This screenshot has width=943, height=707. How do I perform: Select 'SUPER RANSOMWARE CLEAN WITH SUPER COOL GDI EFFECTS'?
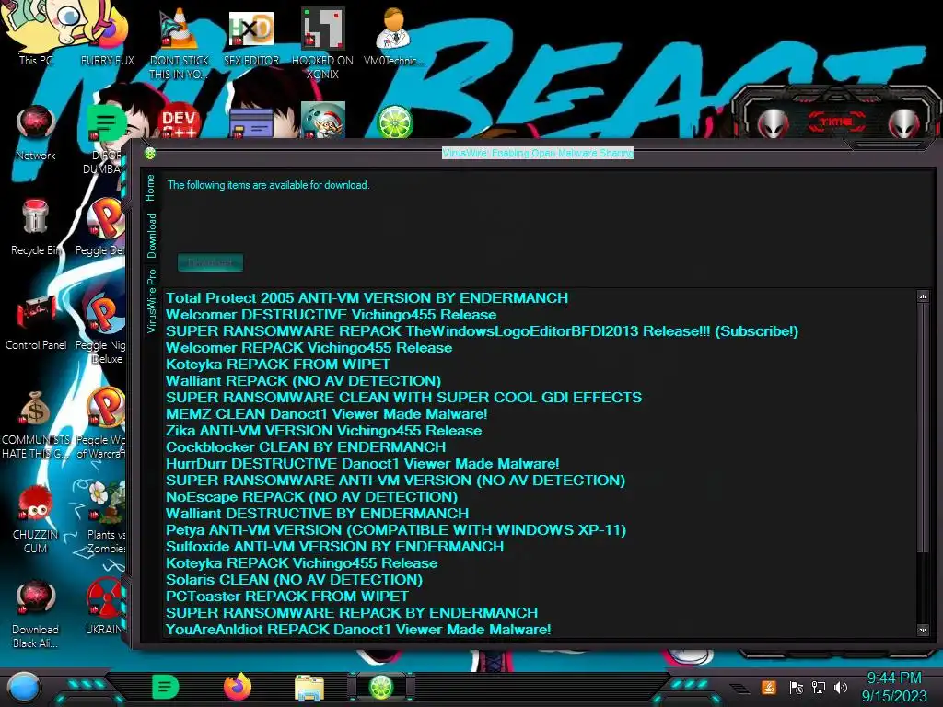(404, 398)
